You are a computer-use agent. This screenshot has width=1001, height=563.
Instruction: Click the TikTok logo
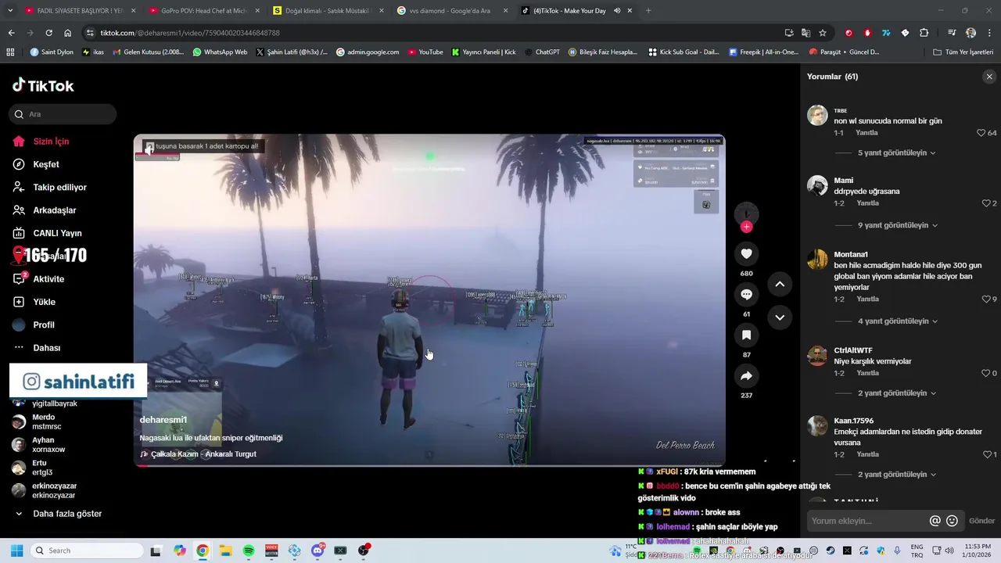pos(44,85)
